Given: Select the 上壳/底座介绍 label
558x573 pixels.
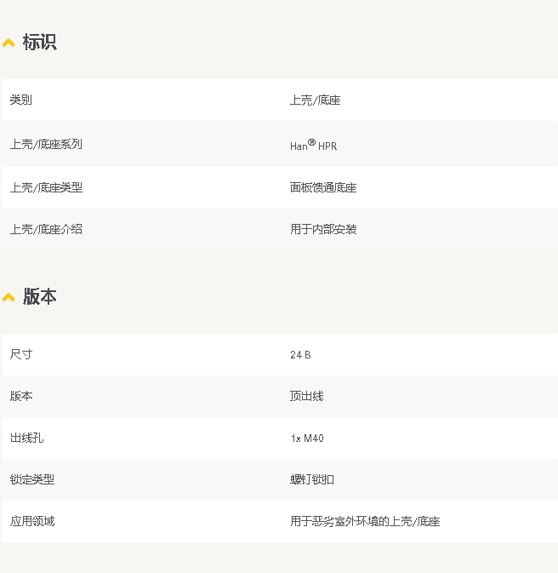Looking at the screenshot, I should (46, 229).
